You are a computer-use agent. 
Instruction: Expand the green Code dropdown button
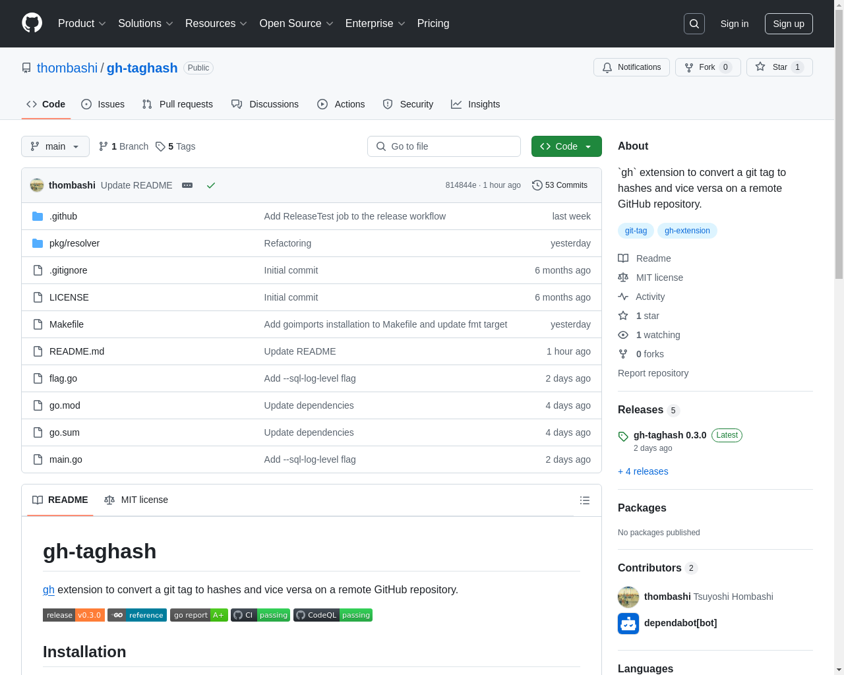[x=566, y=146]
